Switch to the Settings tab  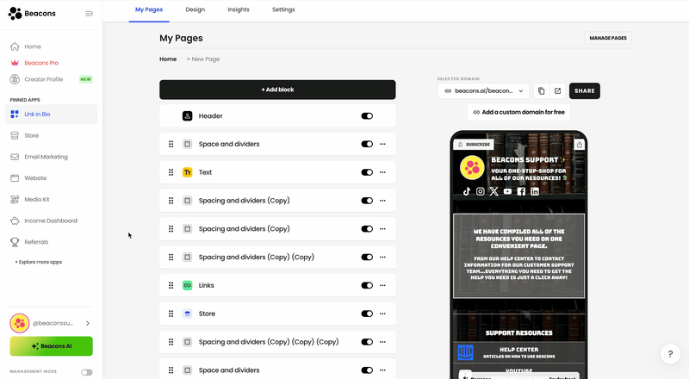[x=283, y=9]
